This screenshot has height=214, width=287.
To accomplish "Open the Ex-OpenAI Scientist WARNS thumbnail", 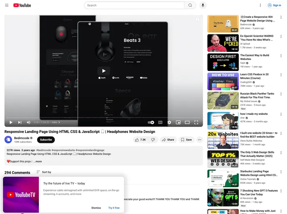I will tap(223, 43).
